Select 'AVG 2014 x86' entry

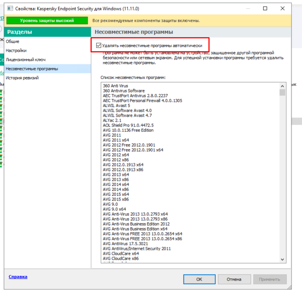tap(116, 189)
